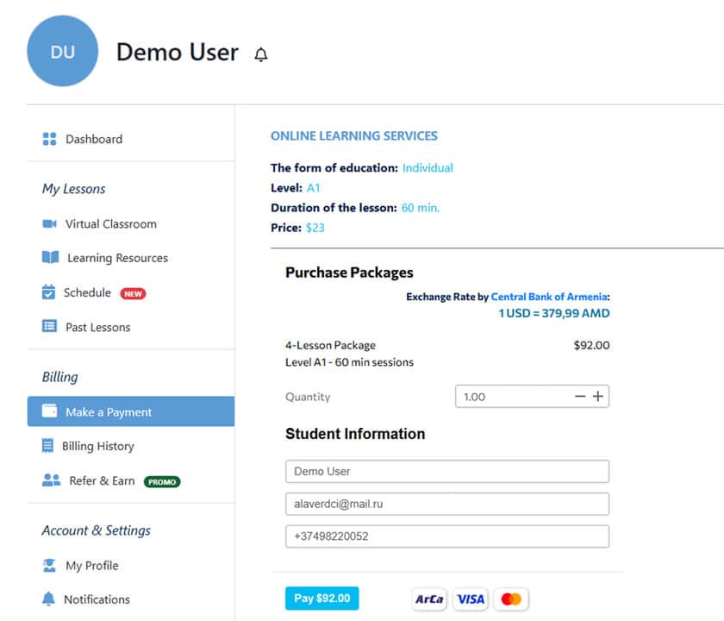
Task: Select the ArCa payment card logo
Action: coord(429,599)
